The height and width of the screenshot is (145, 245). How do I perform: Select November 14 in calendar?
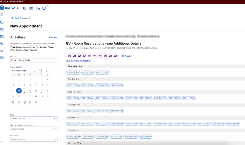tap(25, 91)
